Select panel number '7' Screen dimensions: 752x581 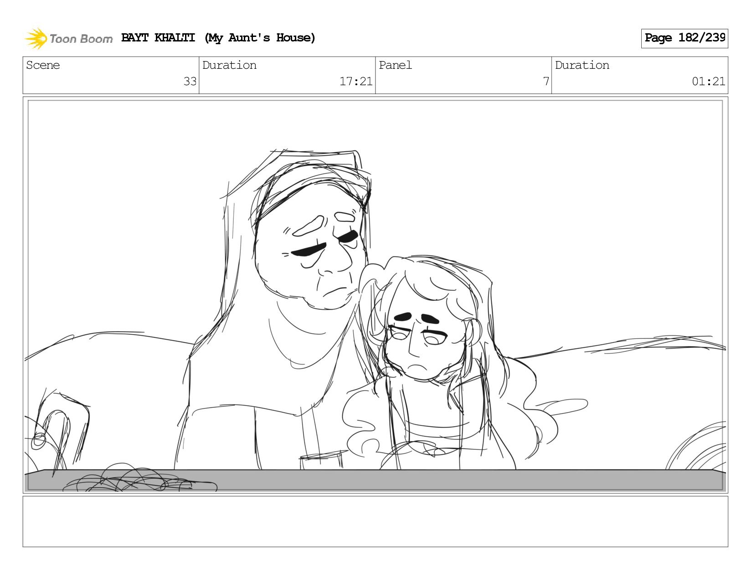click(x=546, y=82)
